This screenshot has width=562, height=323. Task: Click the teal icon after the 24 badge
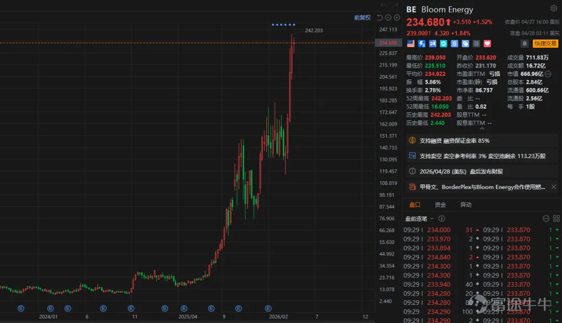tap(443, 44)
